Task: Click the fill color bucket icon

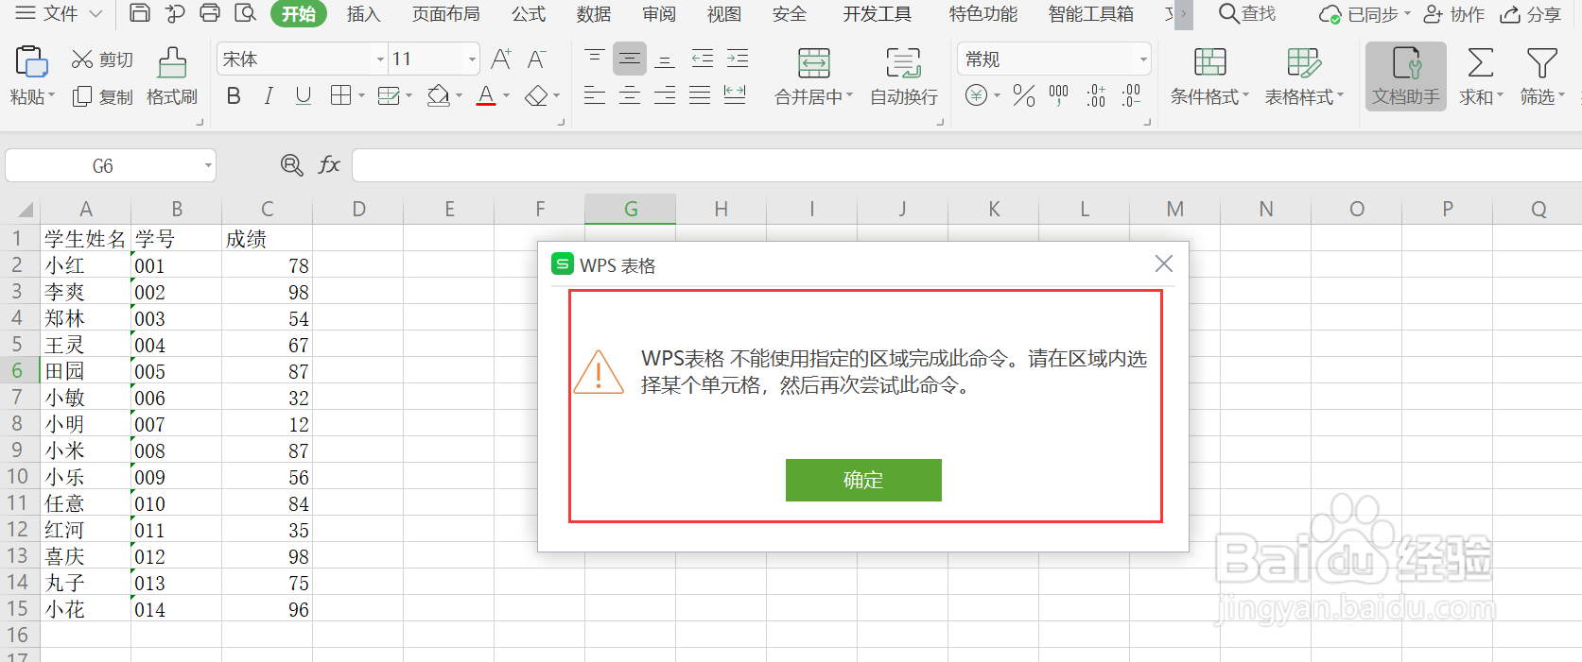Action: click(x=438, y=95)
